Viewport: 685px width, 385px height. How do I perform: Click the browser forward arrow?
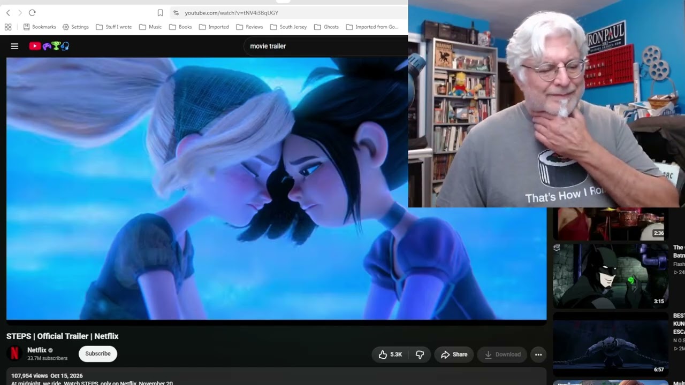[x=20, y=13]
